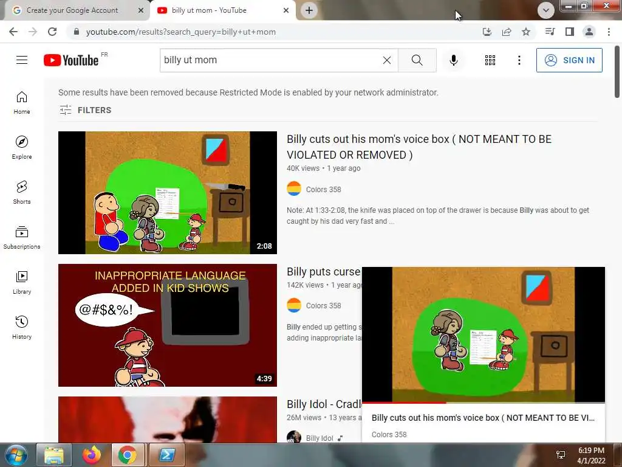The image size is (622, 467).
Task: Go back with the browser back arrow
Action: tap(13, 32)
